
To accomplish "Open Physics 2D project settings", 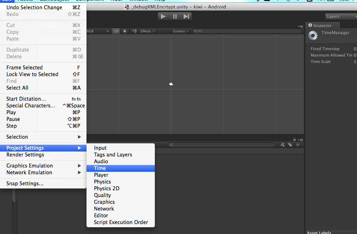I will (121, 188).
